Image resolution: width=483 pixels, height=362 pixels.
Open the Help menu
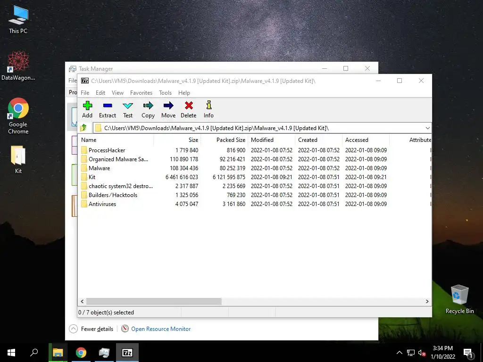click(x=184, y=93)
